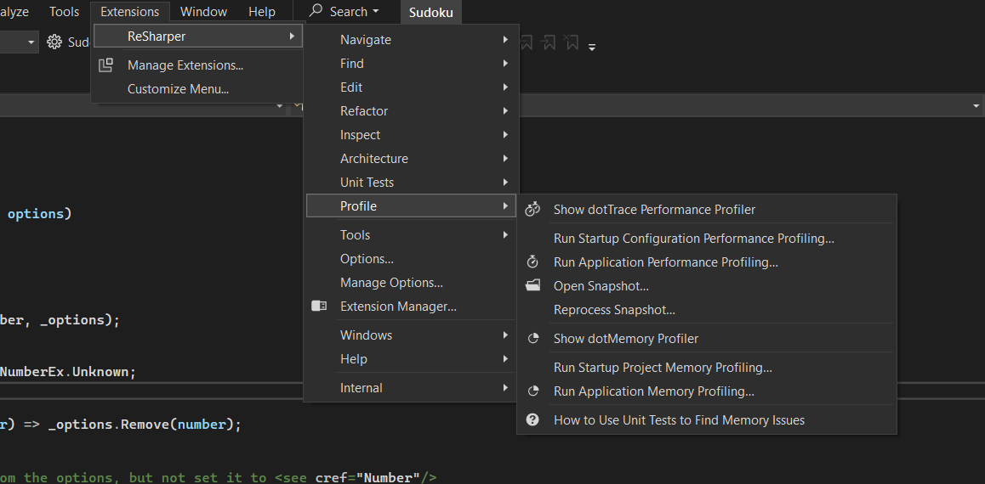The image size is (985, 484).
Task: Expand the Find submenu arrow
Action: pos(505,64)
